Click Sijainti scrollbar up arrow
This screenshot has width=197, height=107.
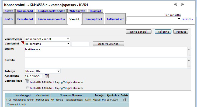pyautogui.click(x=189, y=49)
